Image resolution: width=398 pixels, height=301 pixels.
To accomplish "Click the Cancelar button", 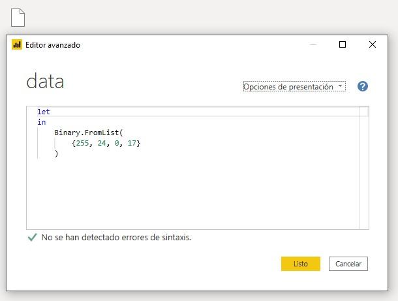I will 348,264.
